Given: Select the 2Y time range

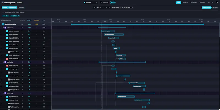Looking at the screenshot, I should pyautogui.click(x=104, y=7).
